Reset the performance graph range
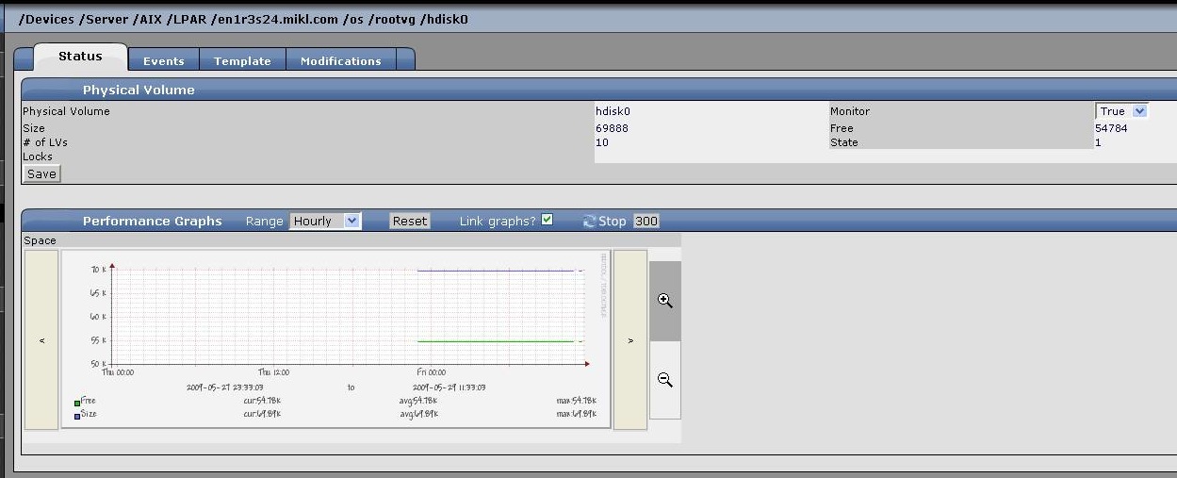Screen dimensions: 1177x478 [410, 221]
